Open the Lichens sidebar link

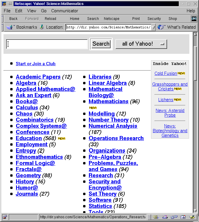[x=166, y=100]
